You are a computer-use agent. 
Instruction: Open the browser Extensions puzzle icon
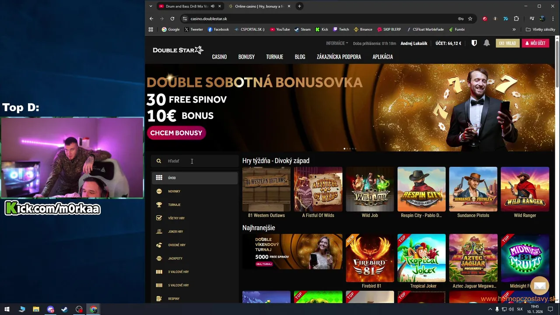click(x=516, y=19)
